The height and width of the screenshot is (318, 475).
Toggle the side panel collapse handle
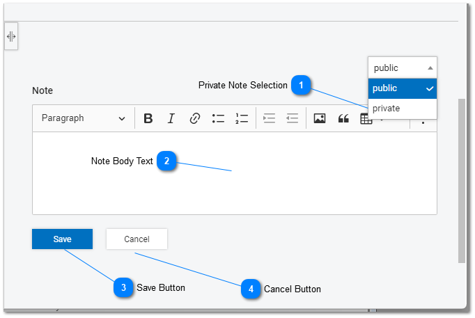(11, 37)
